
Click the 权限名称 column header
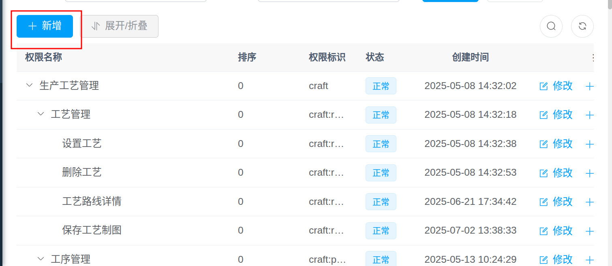(43, 57)
